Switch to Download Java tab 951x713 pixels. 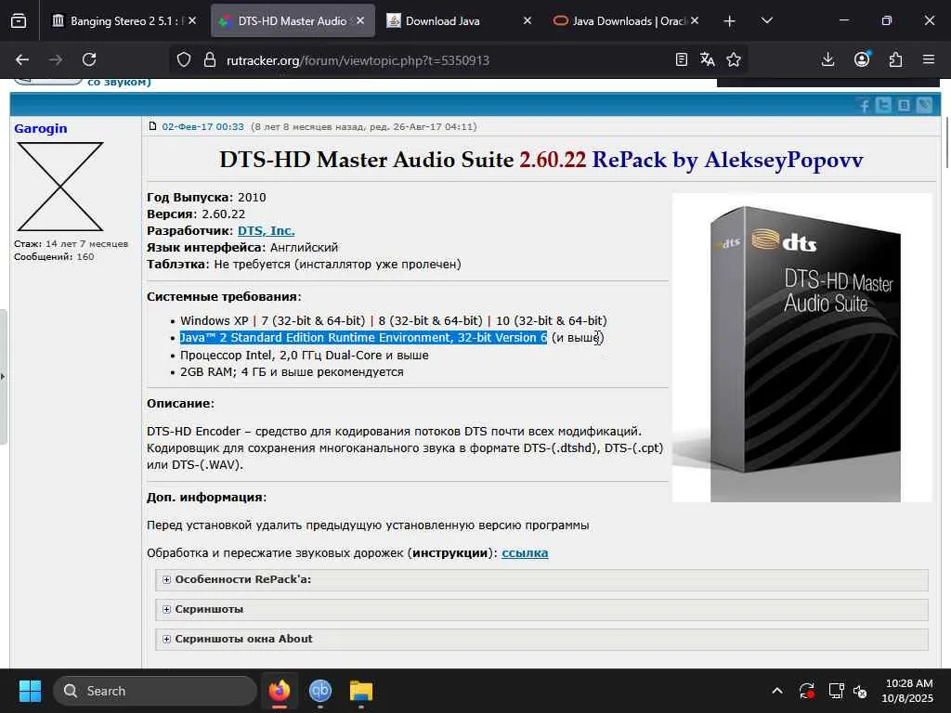click(443, 21)
